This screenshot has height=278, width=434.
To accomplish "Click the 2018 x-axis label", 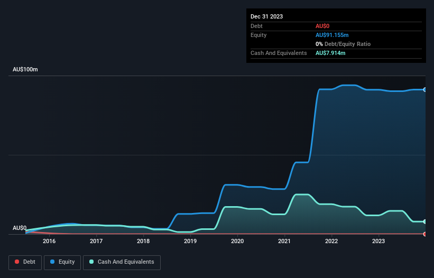I will 143,241.
